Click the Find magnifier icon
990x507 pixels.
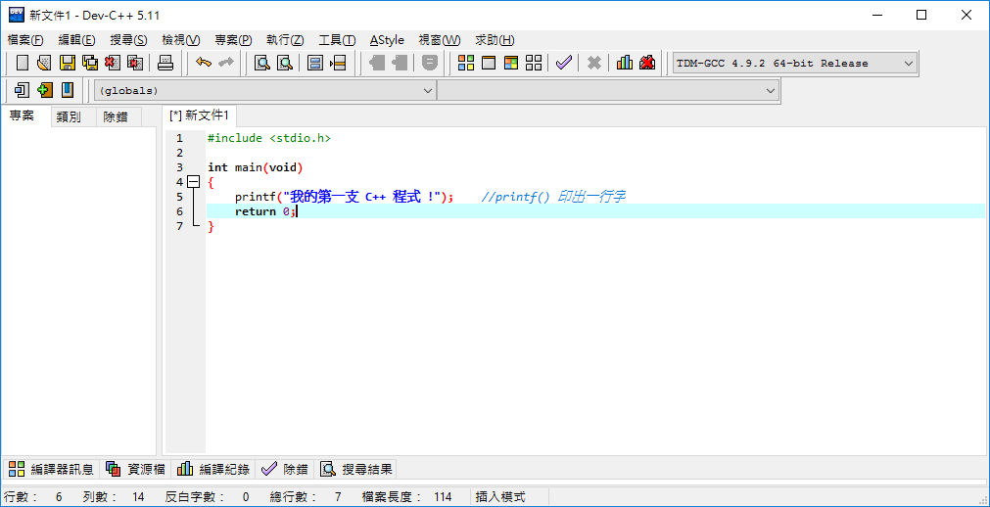click(262, 63)
